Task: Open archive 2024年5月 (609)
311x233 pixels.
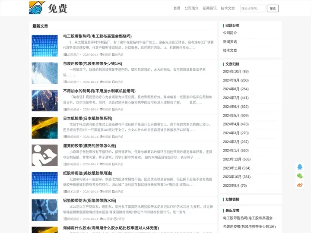Action: coord(236,115)
